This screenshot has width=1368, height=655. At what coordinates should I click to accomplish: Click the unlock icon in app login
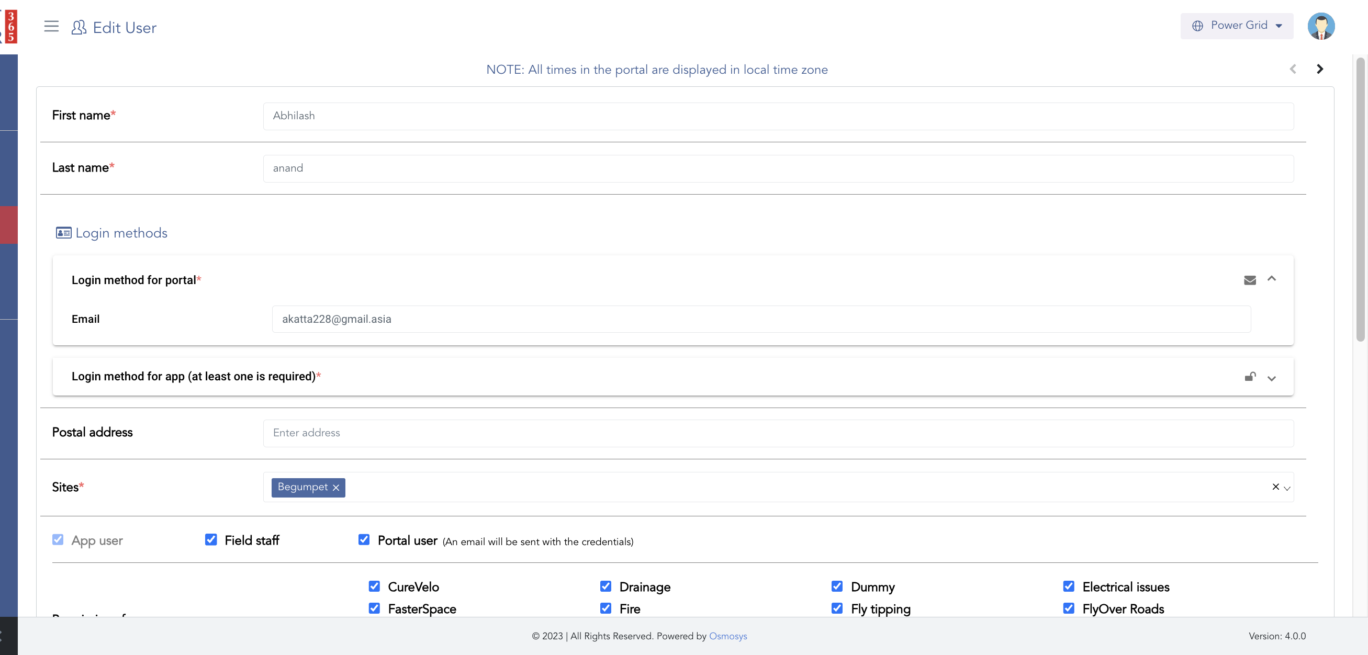[1250, 377]
